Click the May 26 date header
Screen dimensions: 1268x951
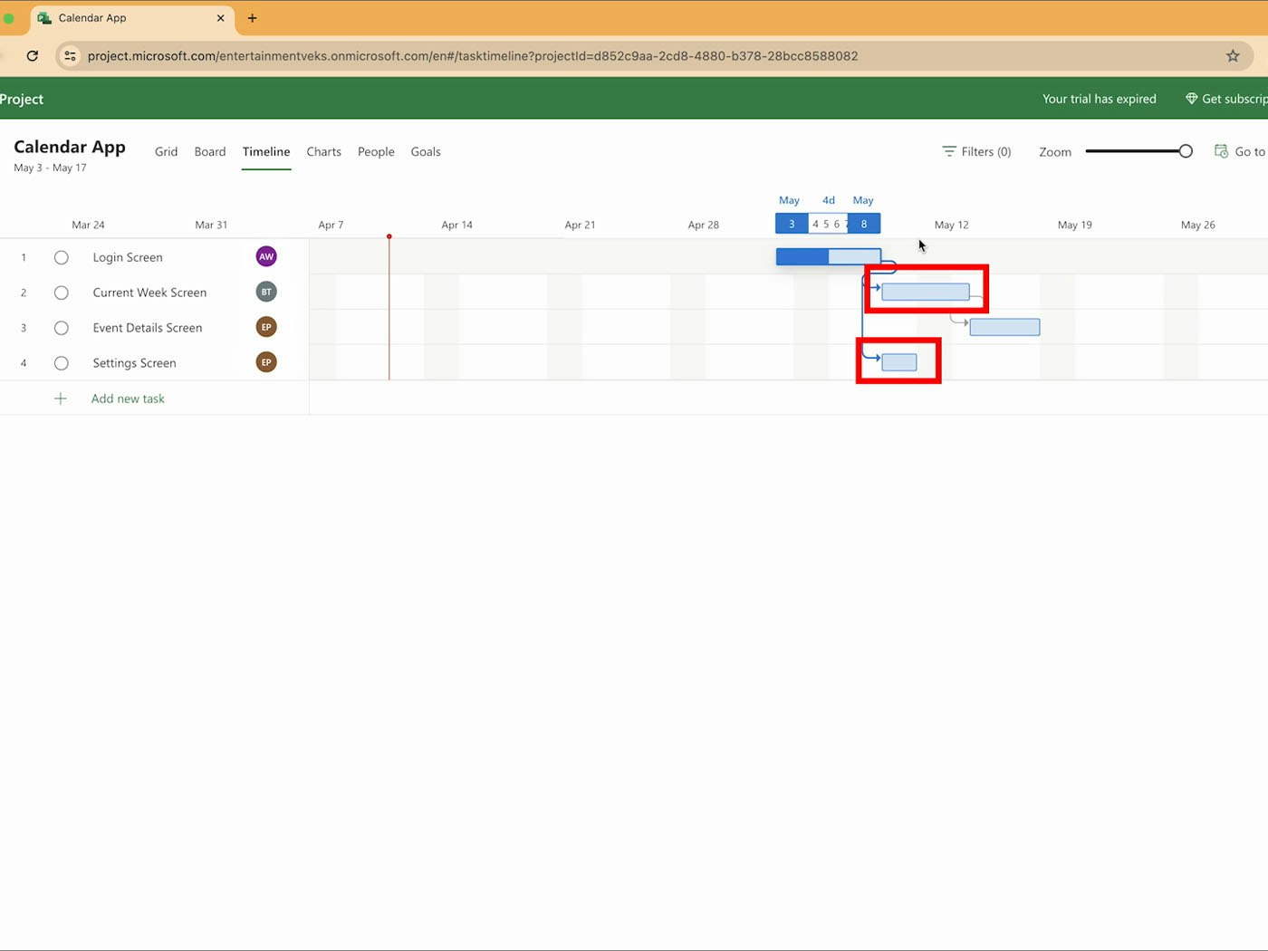click(x=1197, y=225)
